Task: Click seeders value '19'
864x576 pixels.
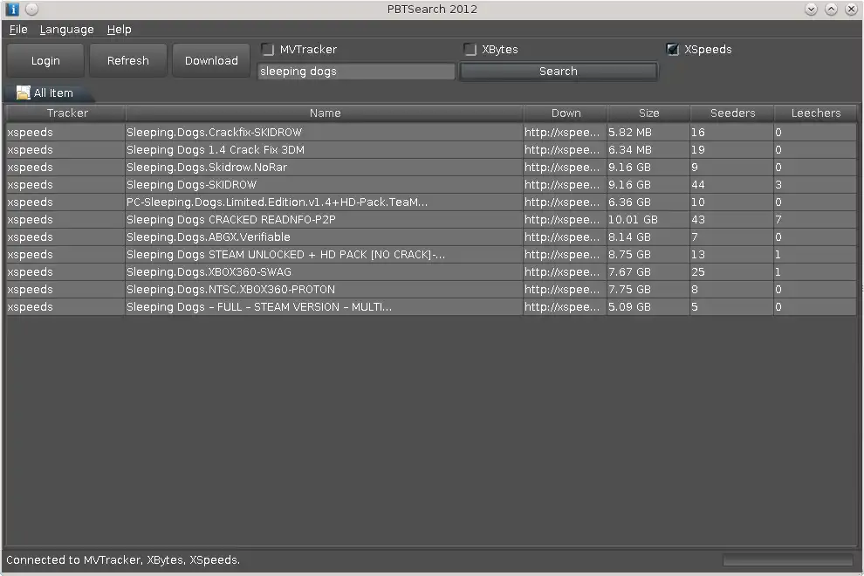Action: [731, 150]
